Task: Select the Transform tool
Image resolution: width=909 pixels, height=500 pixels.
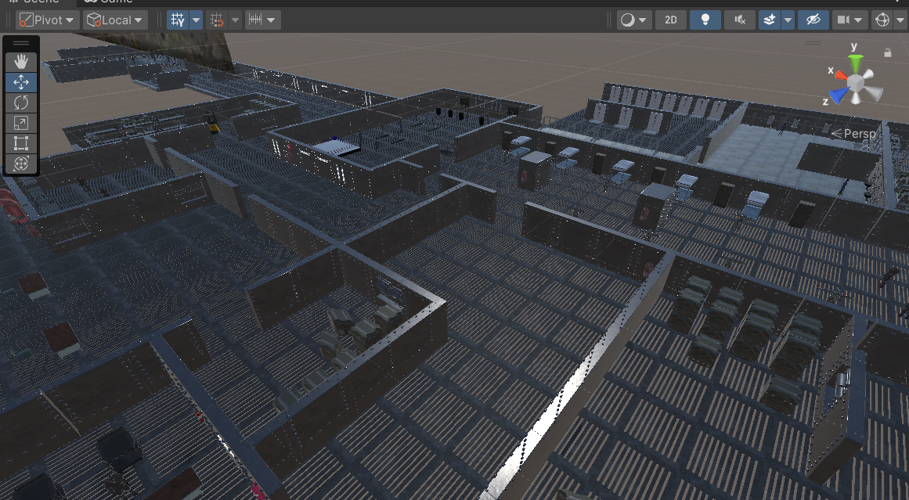Action: pyautogui.click(x=20, y=163)
